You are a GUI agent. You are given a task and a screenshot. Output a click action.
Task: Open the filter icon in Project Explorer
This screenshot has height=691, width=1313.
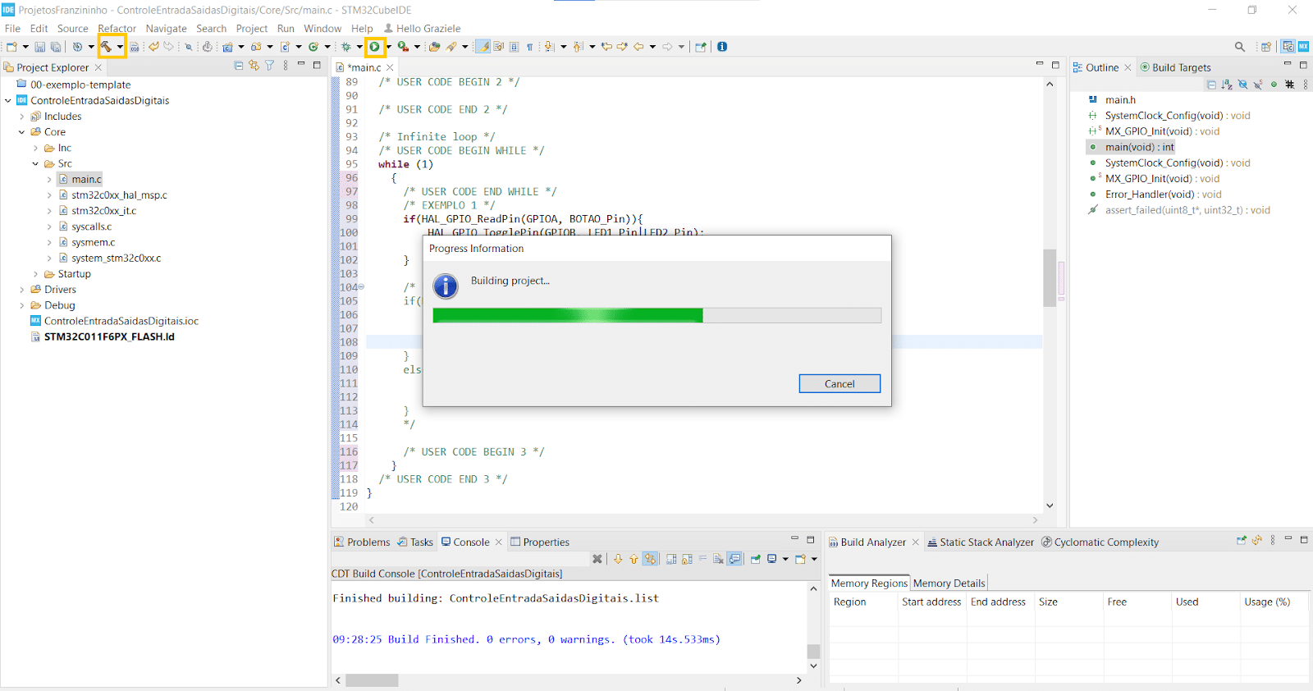pyautogui.click(x=269, y=66)
